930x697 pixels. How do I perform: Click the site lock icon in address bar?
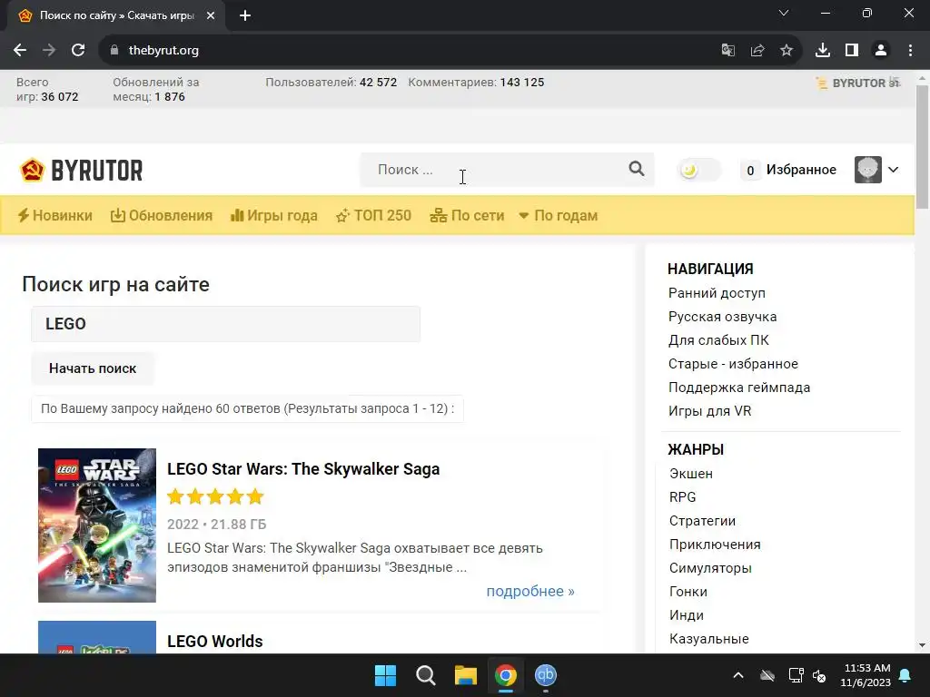pos(114,51)
